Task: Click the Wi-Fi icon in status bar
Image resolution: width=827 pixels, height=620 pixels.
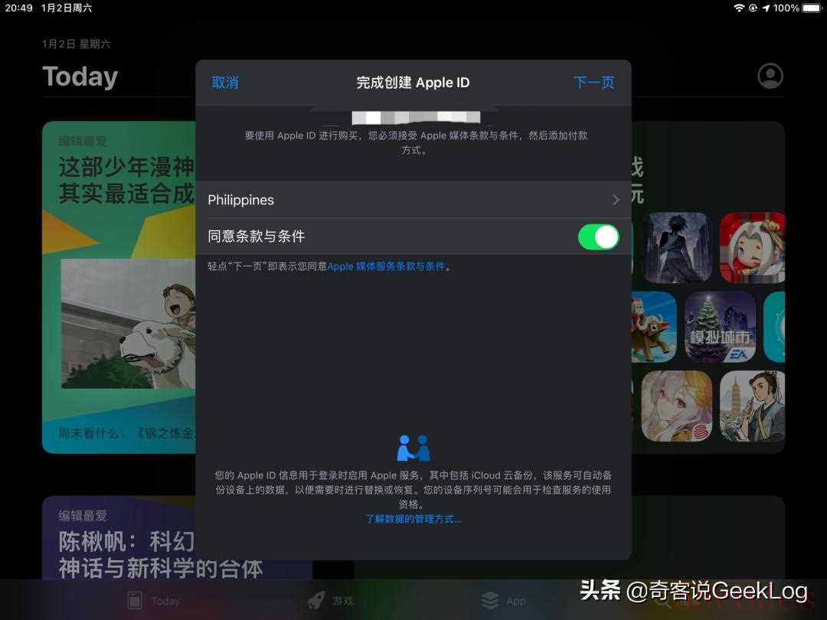Action: click(740, 8)
